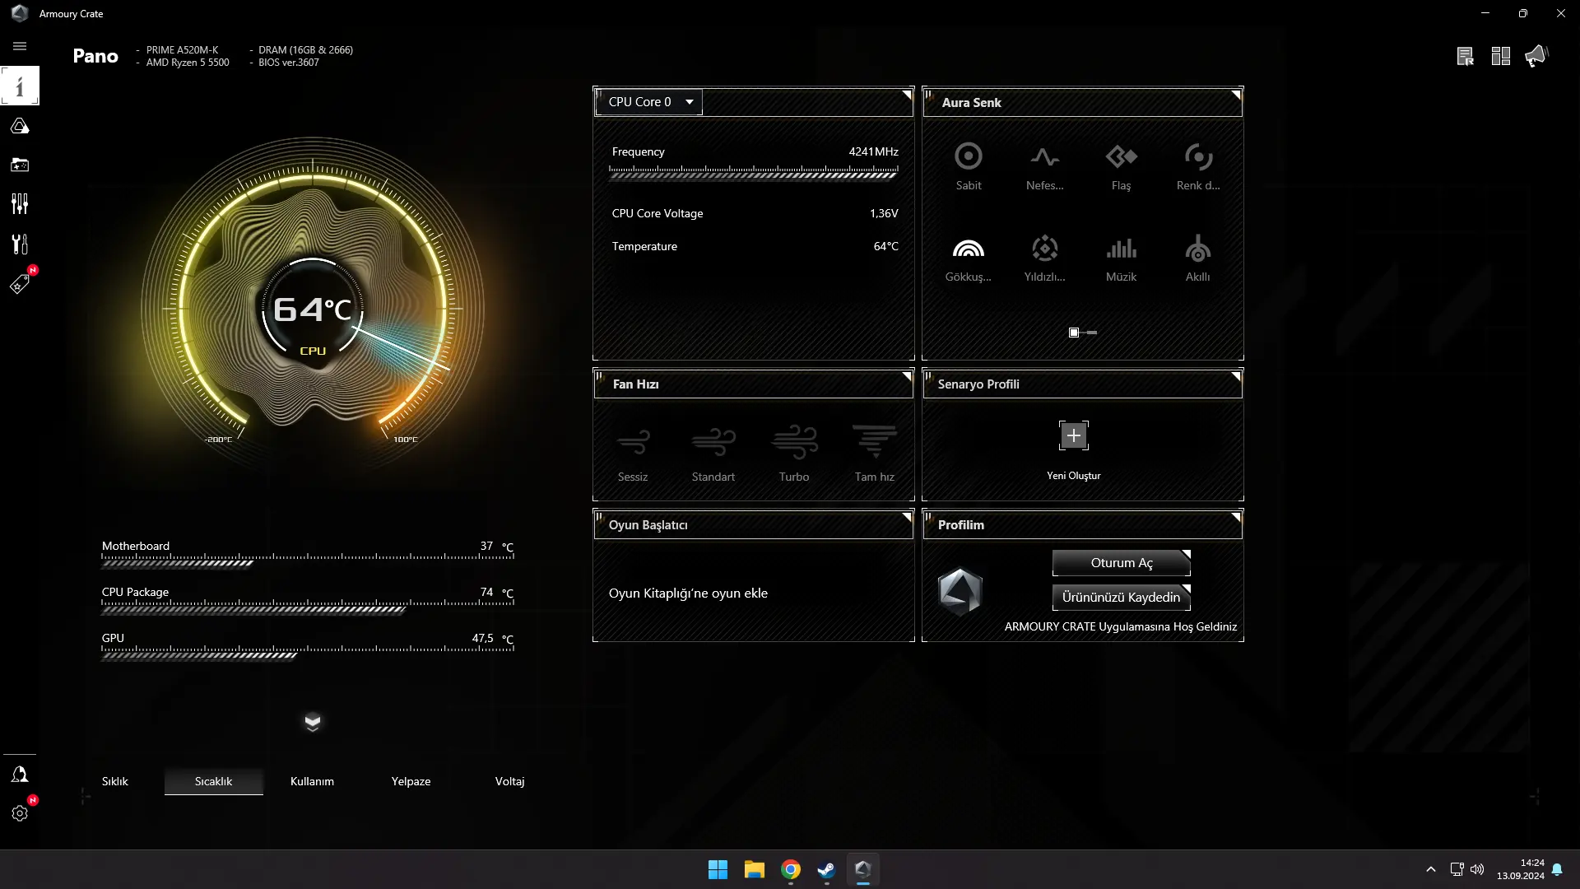Screen dimensions: 1580x889
Task: Open the Settings gear in the sidebar
Action: pos(20,813)
